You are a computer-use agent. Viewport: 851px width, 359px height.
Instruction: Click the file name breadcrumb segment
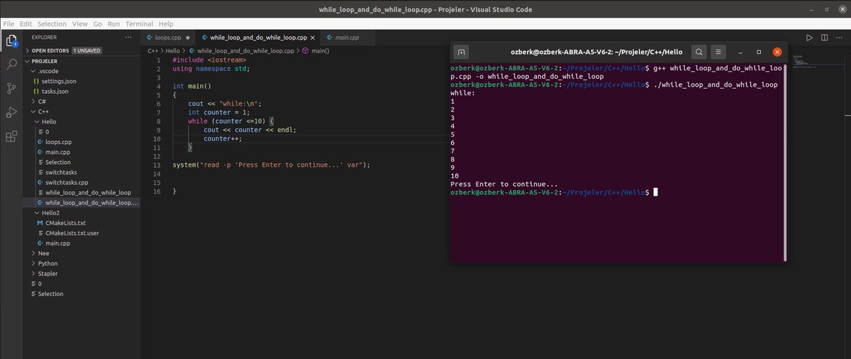pyautogui.click(x=240, y=51)
